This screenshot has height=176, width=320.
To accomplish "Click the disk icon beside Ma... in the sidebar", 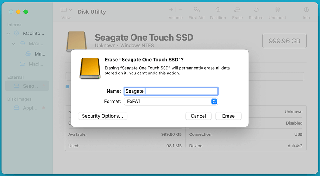I will click(x=28, y=54).
